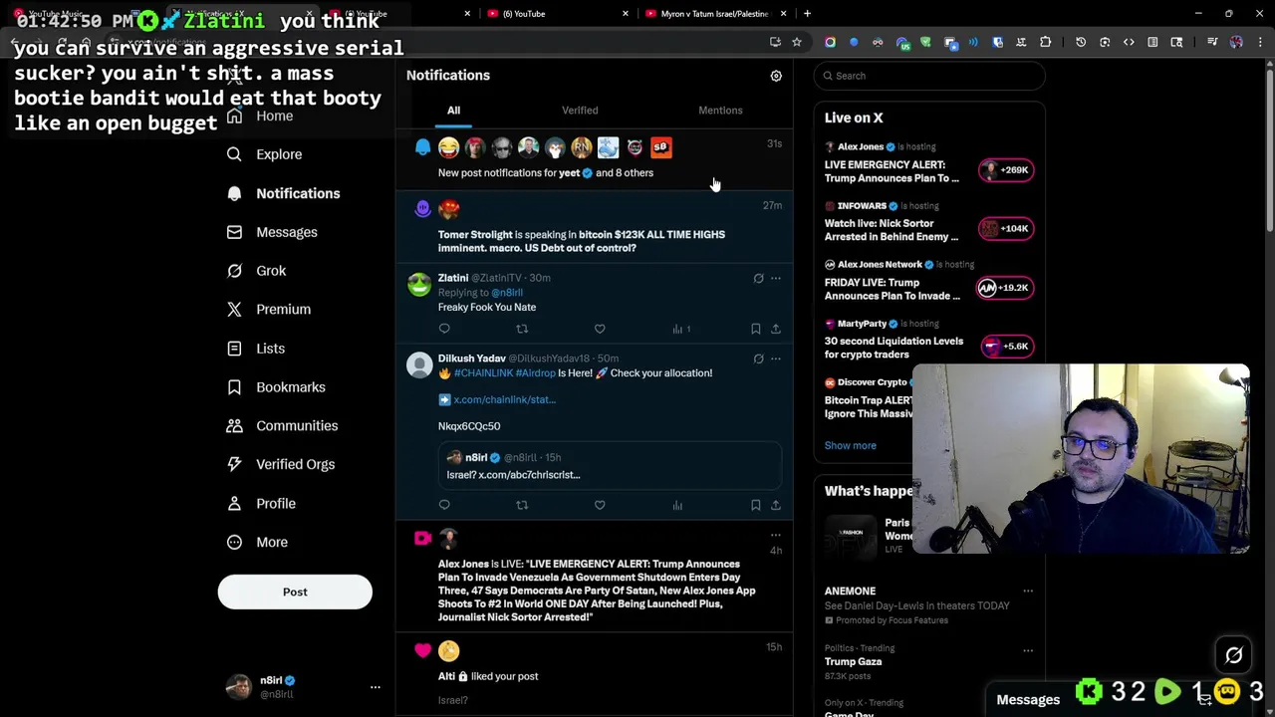Open Alex Jones LIVE EMERGENCY ALERT notification
This screenshot has height=717, width=1275.
594,578
